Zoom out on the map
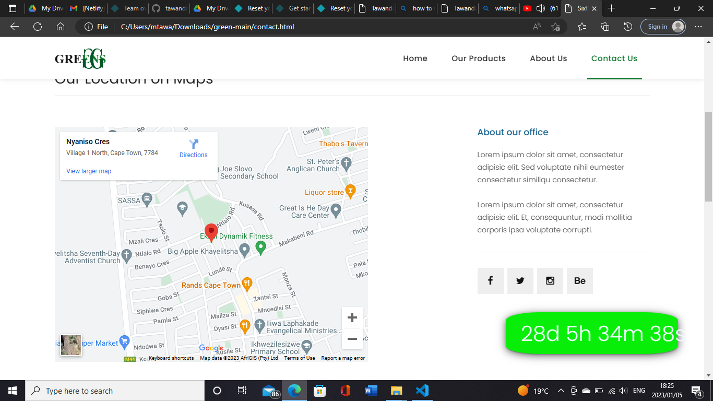Viewport: 713px width, 401px height. point(352,339)
